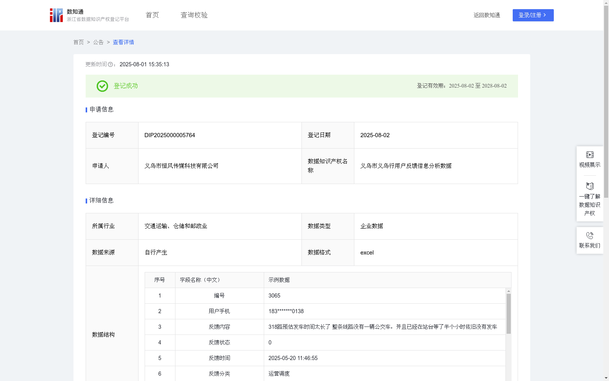Click 返回数知通 link
609x381 pixels.
click(487, 15)
